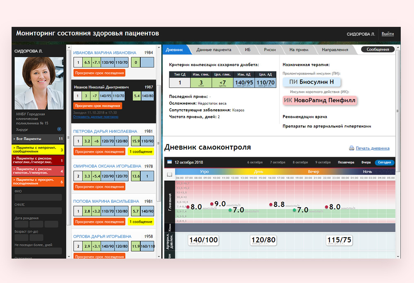
Task: Select the Позавчера date option
Action: (346, 163)
